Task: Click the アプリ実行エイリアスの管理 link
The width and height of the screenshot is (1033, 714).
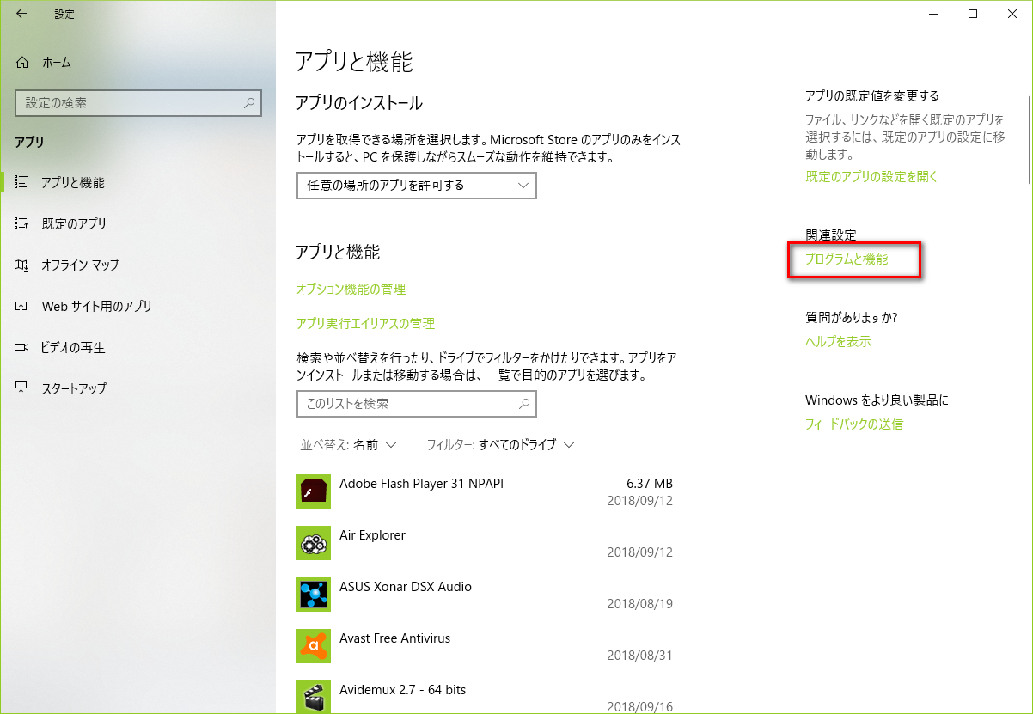Action: click(365, 324)
